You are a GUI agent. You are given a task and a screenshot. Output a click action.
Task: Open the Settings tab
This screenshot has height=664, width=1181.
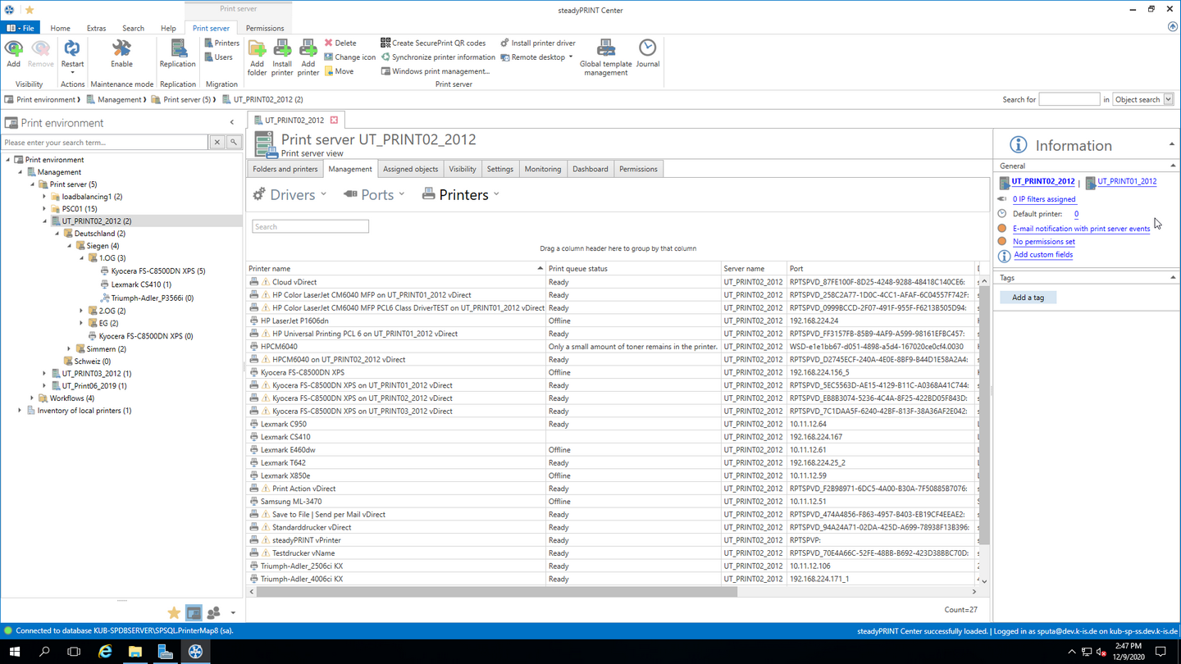tap(500, 169)
